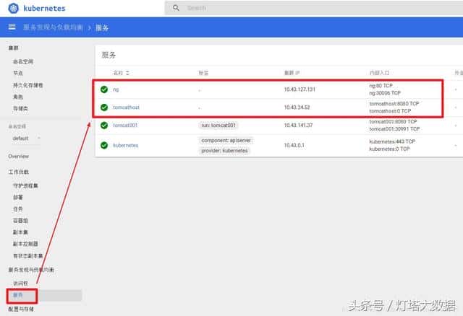Click cluster IP 10.43.0.1
Viewport: 463px width, 316px height.
(294, 145)
